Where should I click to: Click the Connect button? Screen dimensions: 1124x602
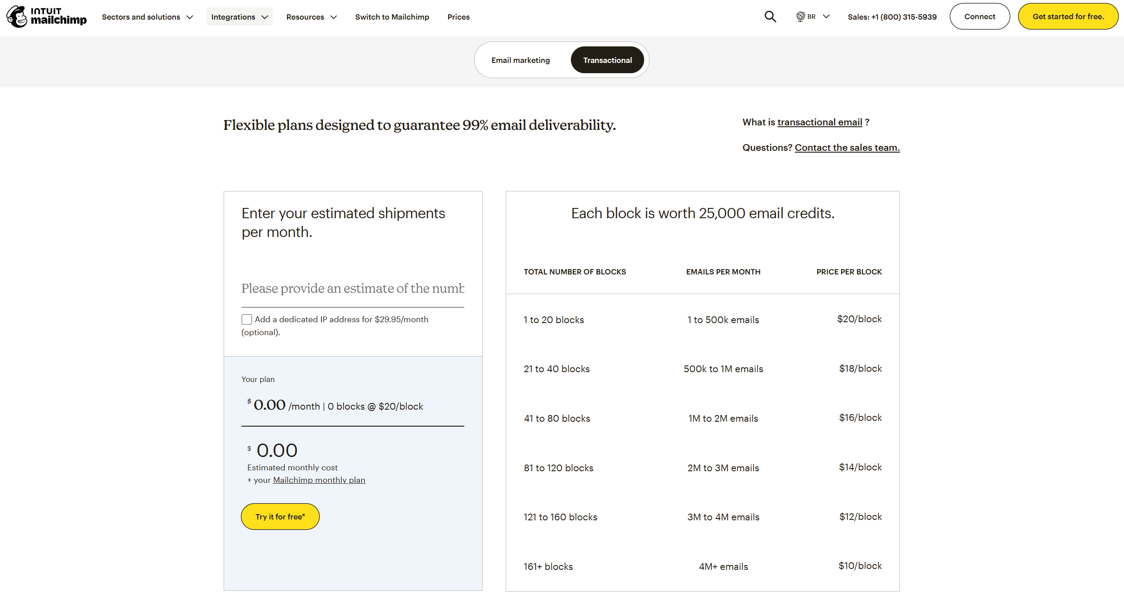tap(979, 17)
